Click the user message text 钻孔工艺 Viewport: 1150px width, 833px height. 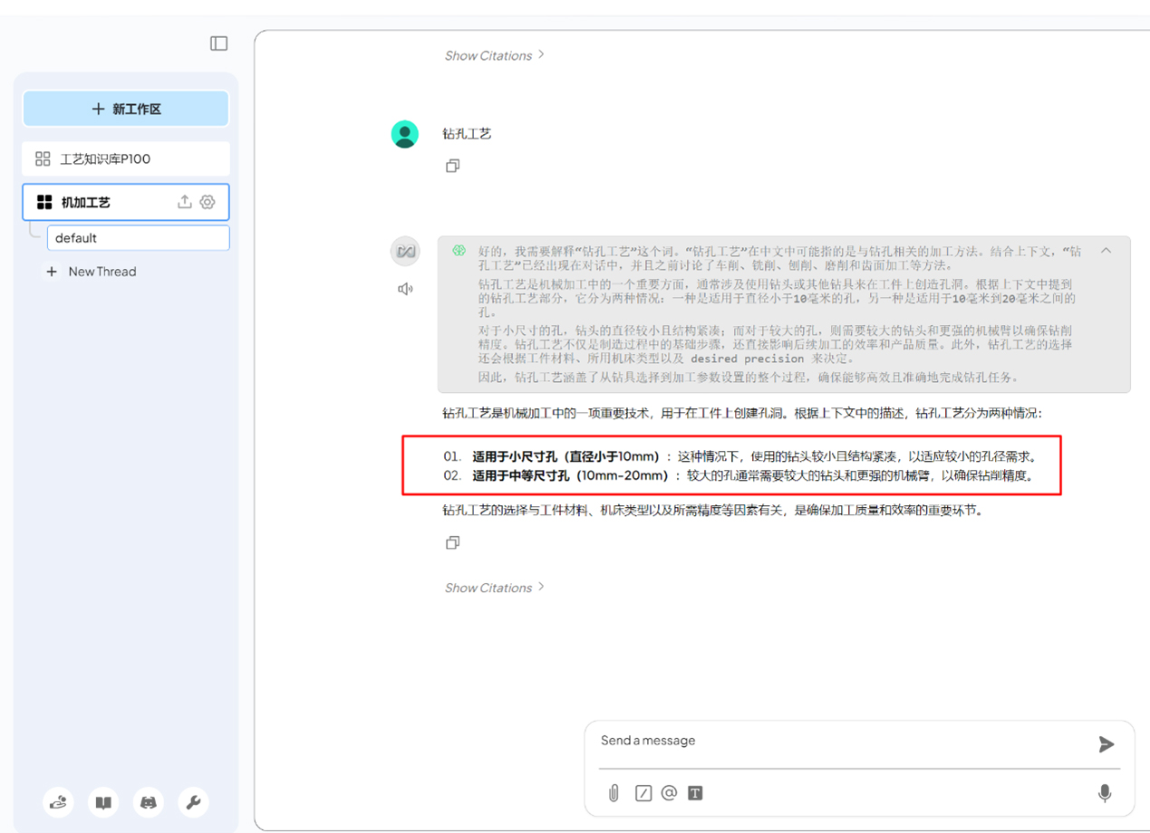[467, 134]
